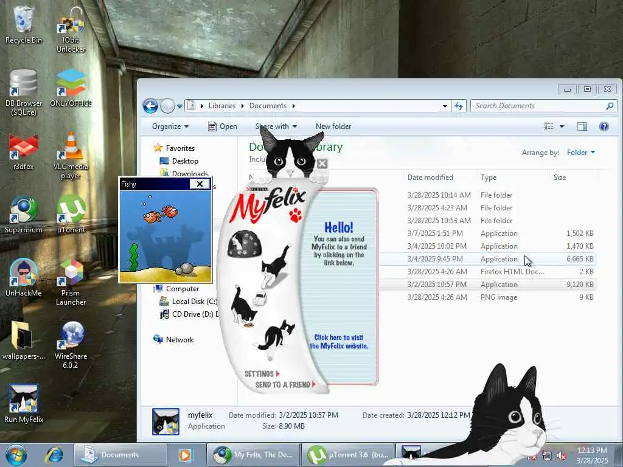Screen dimensions: 623x467
Task: Open Arrange by Folder dropdown
Action: click(x=581, y=153)
